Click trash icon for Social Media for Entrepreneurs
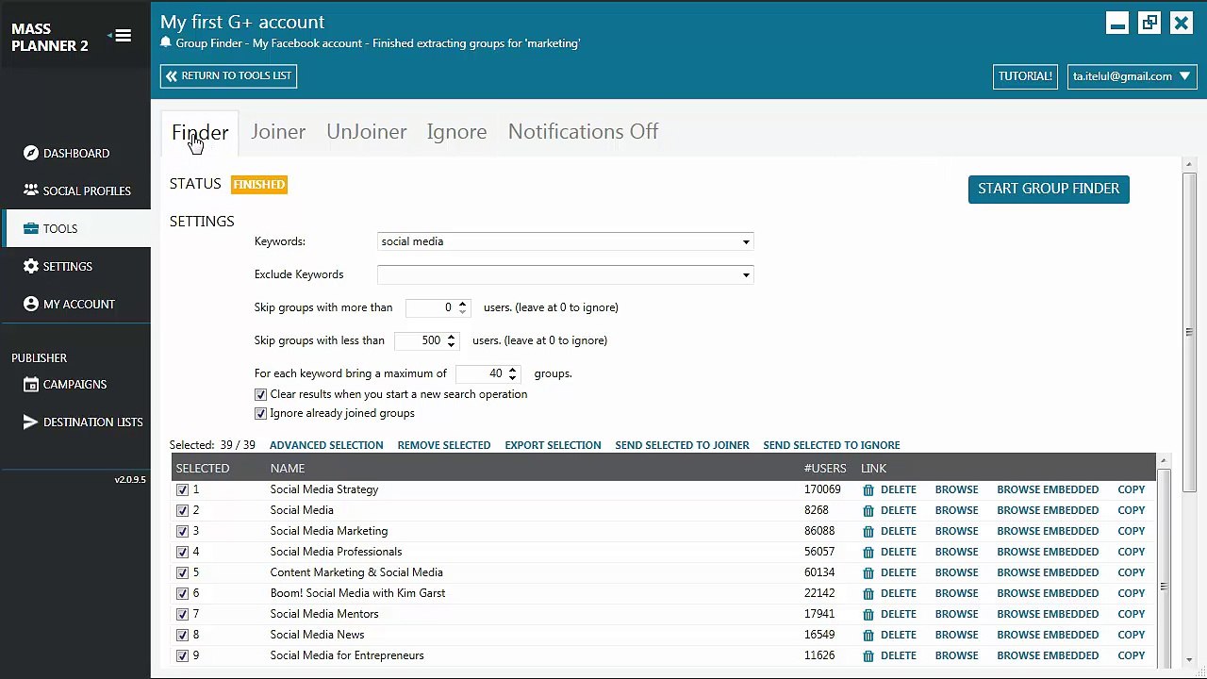This screenshot has height=679, width=1207. point(868,655)
